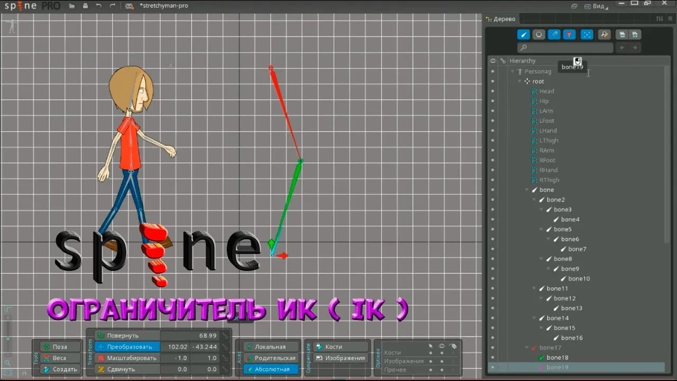This screenshot has height=381, width=677.
Task: Toggle center-on-selection button in tree toolbar
Action: 587,34
